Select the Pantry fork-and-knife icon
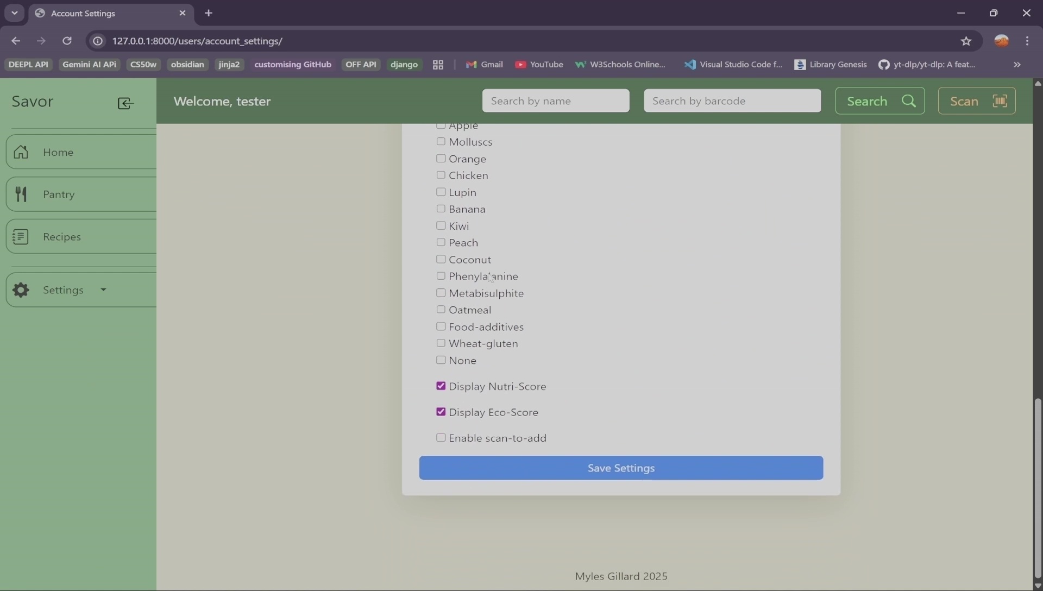Viewport: 1043px width, 591px height. [x=21, y=194]
